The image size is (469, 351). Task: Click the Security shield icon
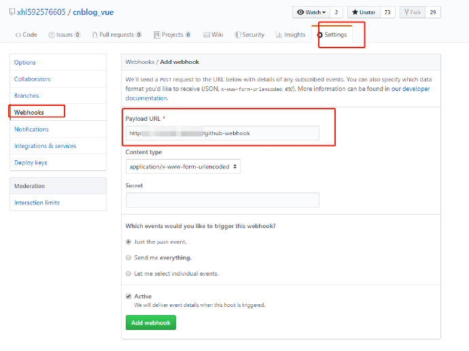click(x=237, y=35)
